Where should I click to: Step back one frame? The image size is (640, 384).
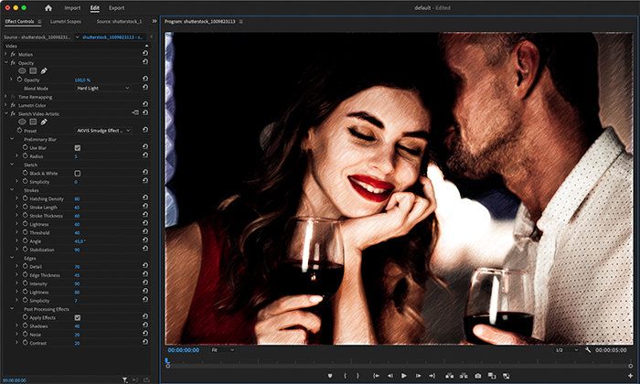pos(390,376)
